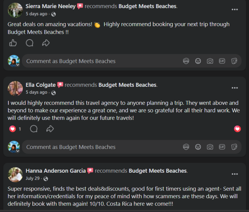
Task: Add sticker in second comment box
Action: click(x=234, y=147)
